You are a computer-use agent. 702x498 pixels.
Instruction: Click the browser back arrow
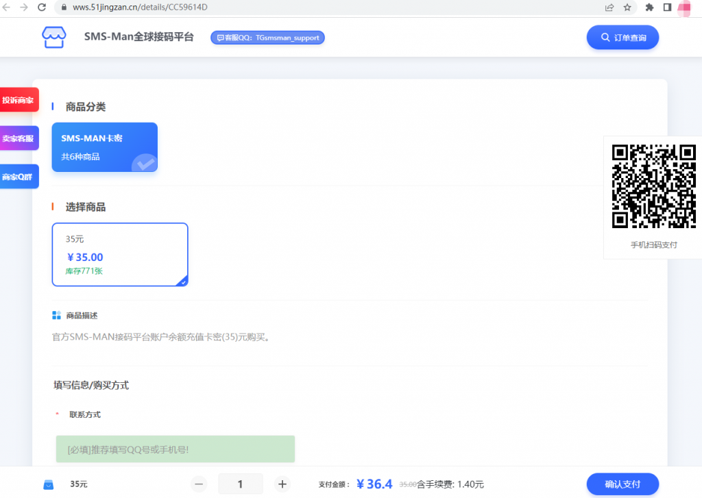tap(6, 7)
